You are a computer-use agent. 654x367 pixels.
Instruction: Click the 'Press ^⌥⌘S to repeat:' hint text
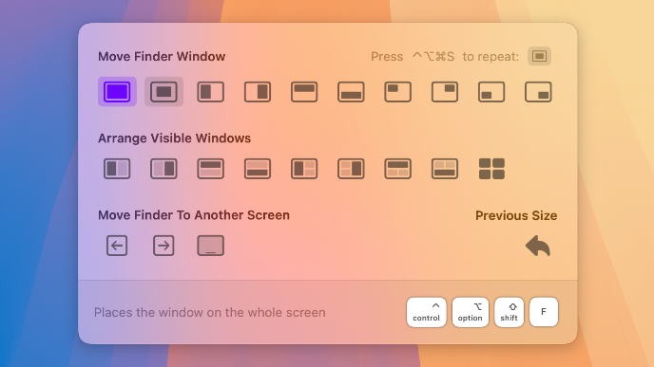[x=445, y=57]
